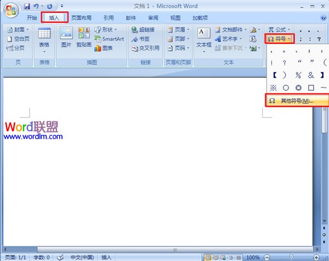This screenshot has height=261, width=329.
Task: Save the document from quick access toolbar
Action: point(27,6)
